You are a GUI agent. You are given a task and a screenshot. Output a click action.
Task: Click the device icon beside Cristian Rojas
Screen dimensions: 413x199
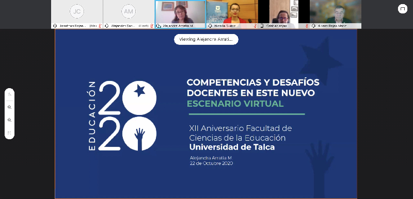pos(262,26)
